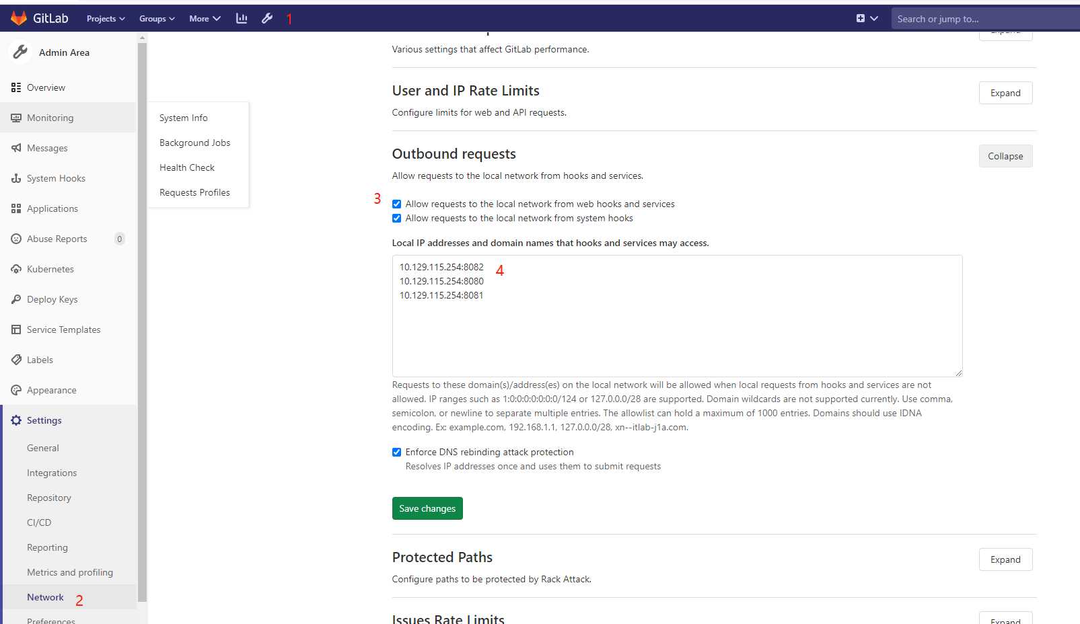
Task: Open System Info from Monitoring submenu
Action: tap(184, 118)
